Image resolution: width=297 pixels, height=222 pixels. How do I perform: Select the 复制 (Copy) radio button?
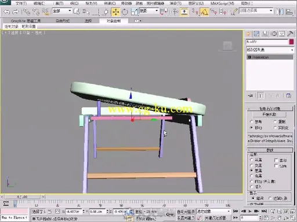276,121
